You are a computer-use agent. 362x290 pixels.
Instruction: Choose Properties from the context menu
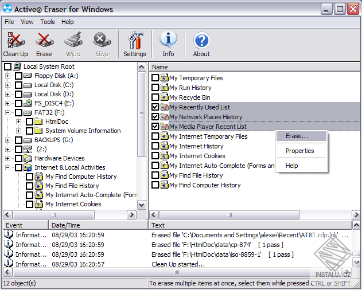tap(302, 151)
